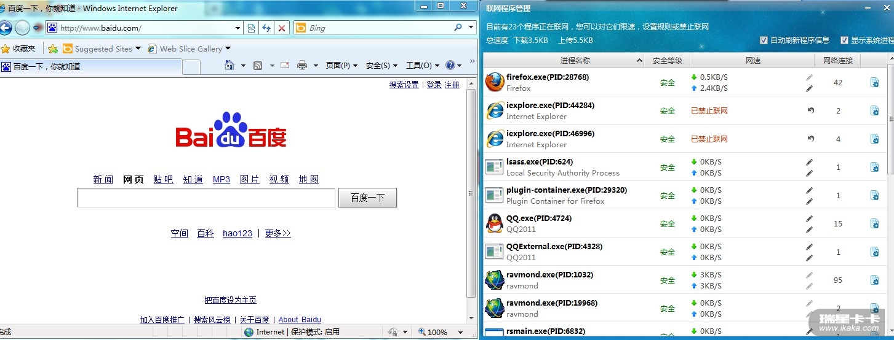
Task: Open a new blank tab in IE
Action: 191,67
